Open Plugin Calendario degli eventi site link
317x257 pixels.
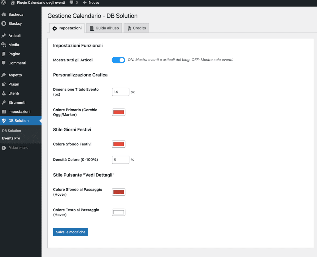click(x=41, y=2)
